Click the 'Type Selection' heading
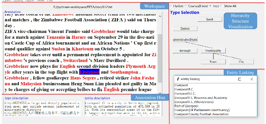This screenshot has height=124, width=266. pyautogui.click(x=184, y=12)
